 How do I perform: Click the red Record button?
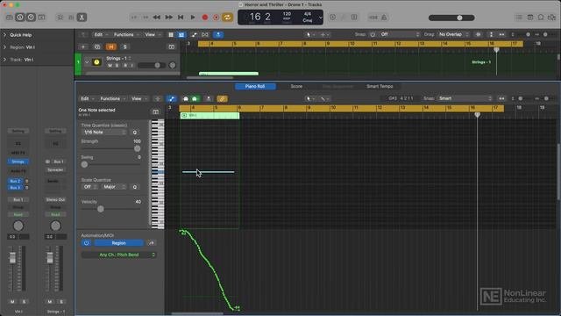(205, 18)
